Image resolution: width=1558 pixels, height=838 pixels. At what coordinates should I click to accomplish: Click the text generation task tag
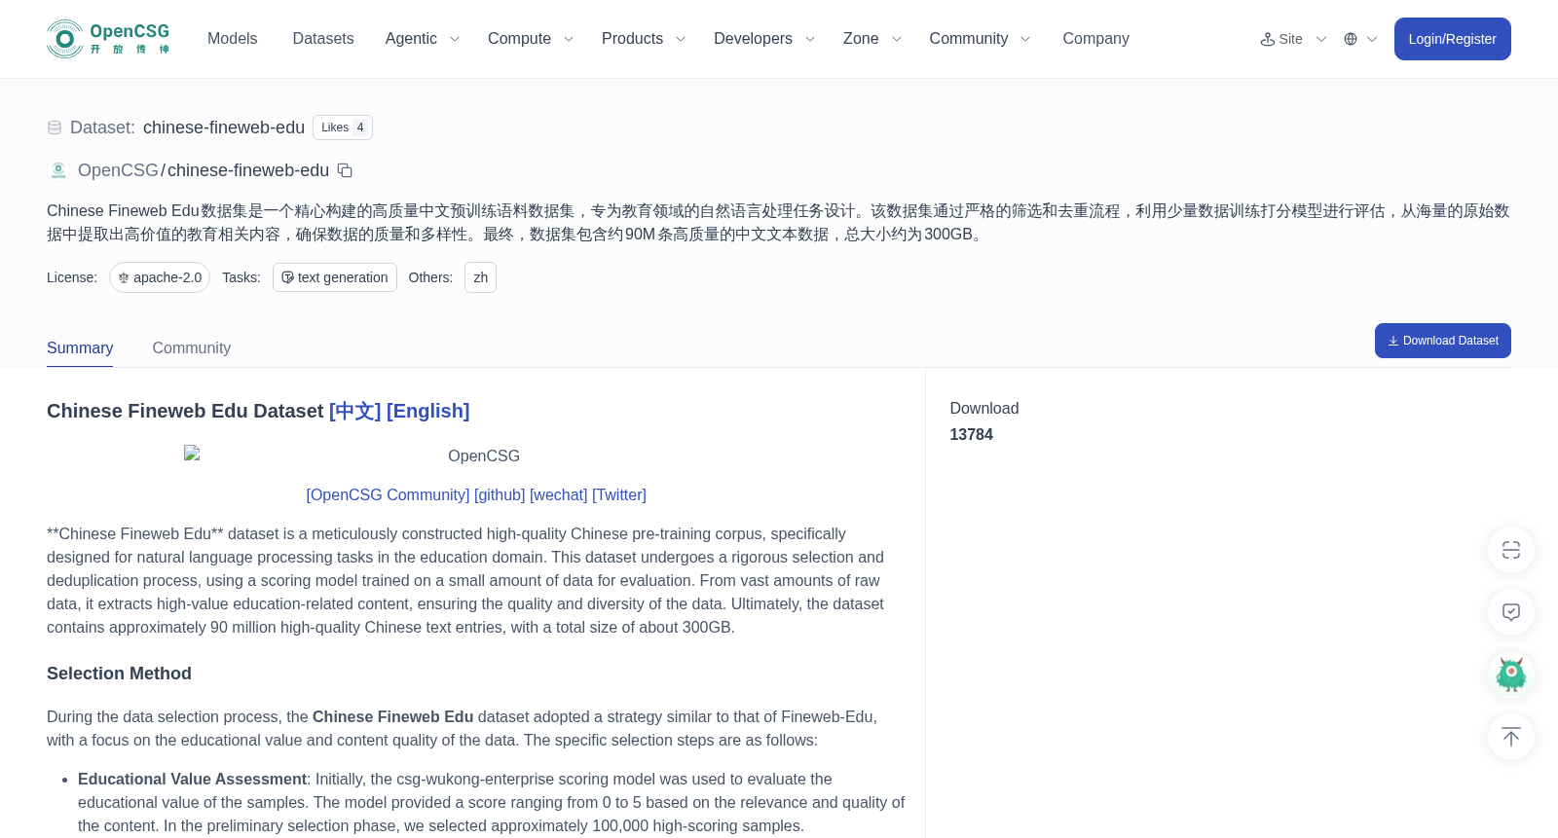pyautogui.click(x=335, y=277)
